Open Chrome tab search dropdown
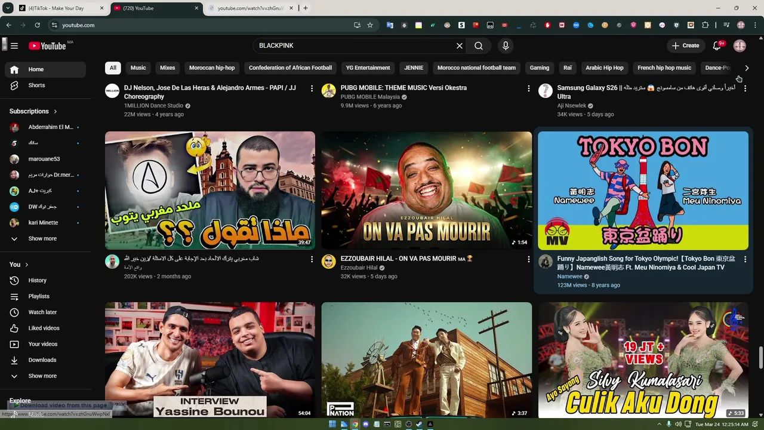This screenshot has height=430, width=764. 8,8
